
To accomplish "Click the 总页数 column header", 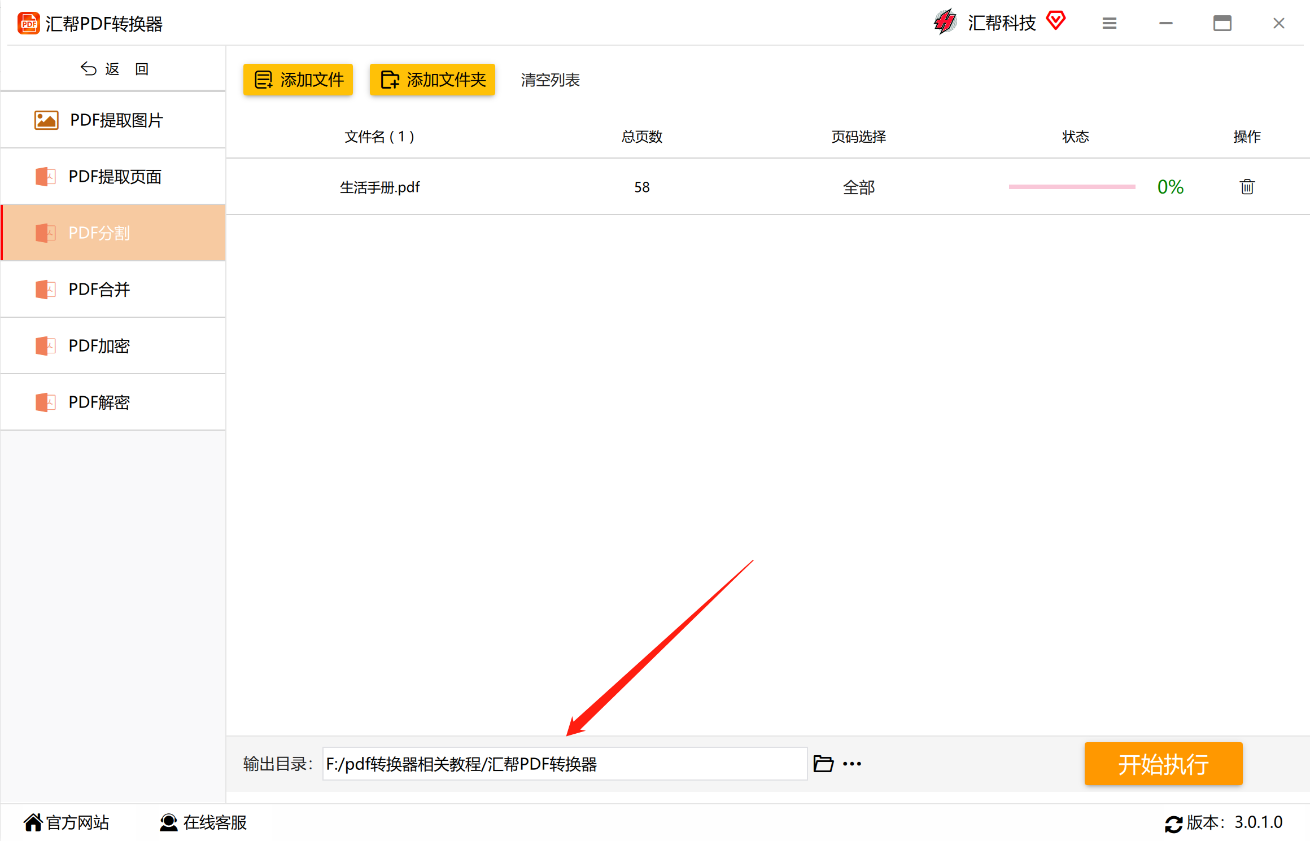I will coord(642,137).
